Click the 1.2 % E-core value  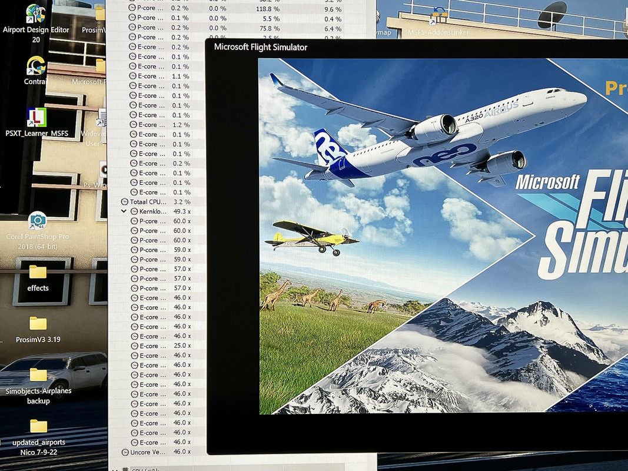[181, 125]
